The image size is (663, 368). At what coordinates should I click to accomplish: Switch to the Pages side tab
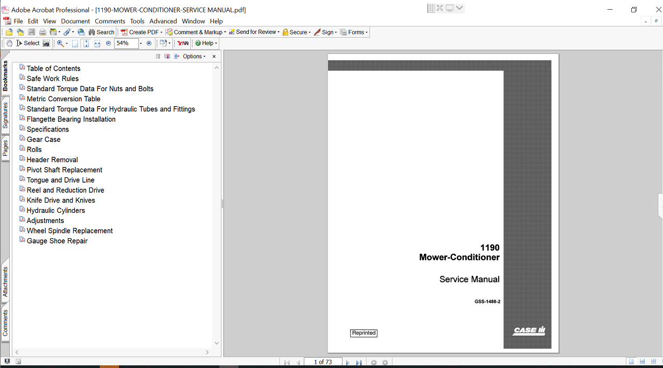5,148
